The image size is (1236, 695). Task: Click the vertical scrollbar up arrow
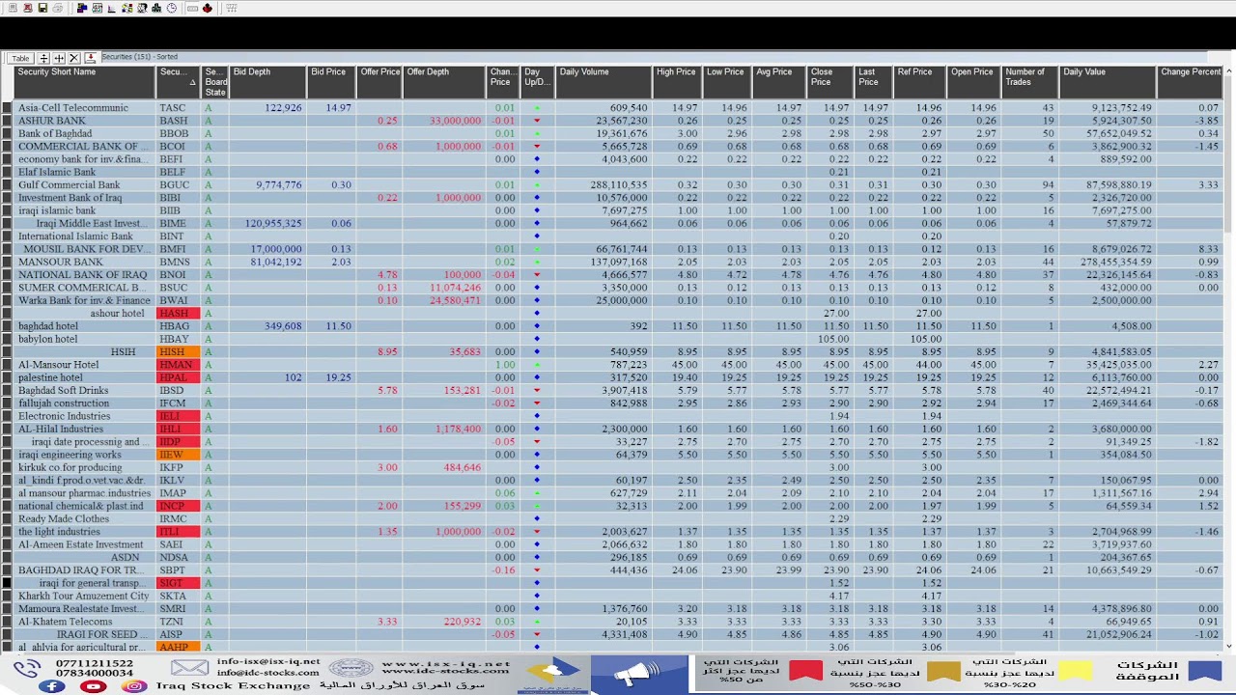(1229, 70)
